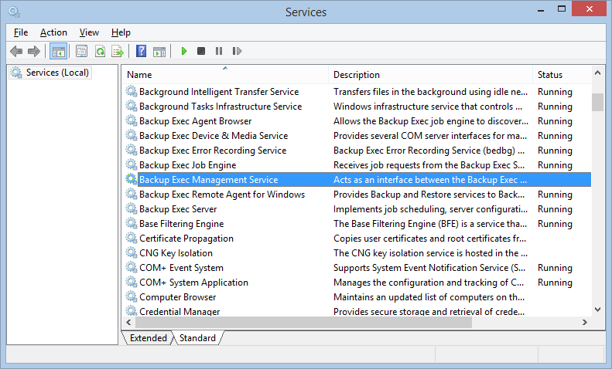
Task: Switch to the Extended tab
Action: click(149, 338)
